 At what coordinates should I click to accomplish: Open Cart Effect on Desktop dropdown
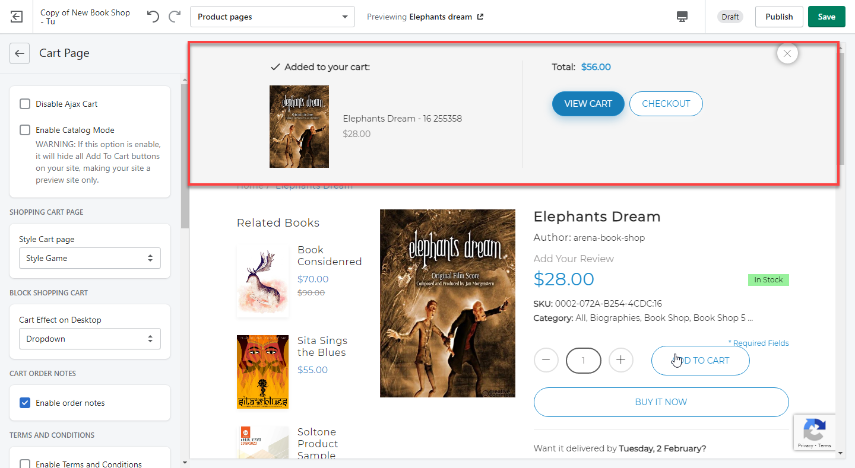[x=90, y=339]
